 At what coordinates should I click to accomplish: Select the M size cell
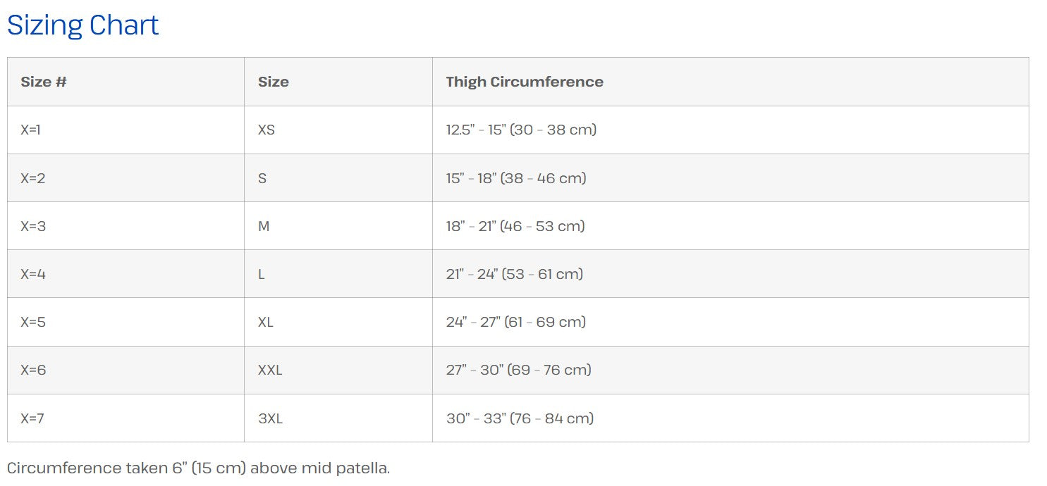click(264, 226)
